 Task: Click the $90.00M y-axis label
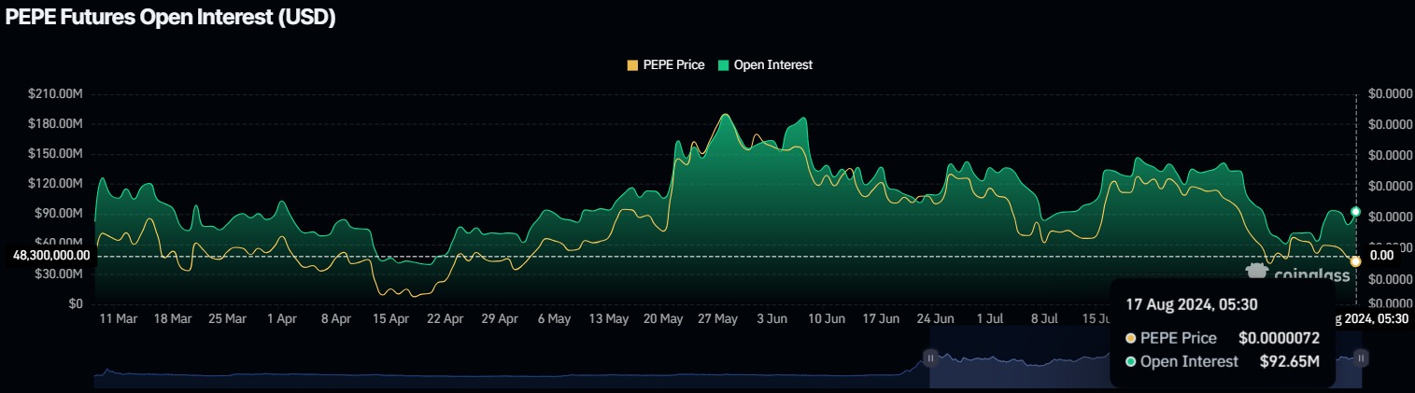click(61, 213)
